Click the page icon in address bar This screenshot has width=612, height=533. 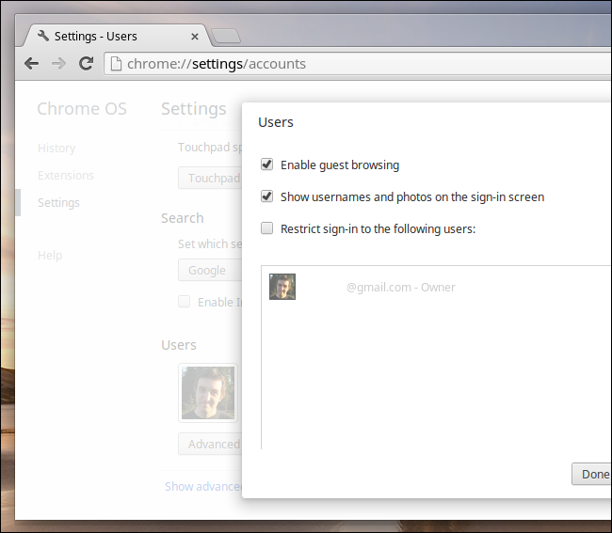(116, 64)
